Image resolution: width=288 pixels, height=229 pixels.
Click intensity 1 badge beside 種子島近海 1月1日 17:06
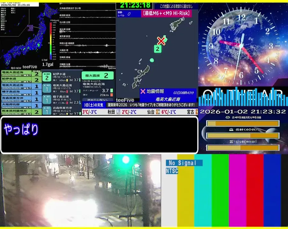click(47, 100)
